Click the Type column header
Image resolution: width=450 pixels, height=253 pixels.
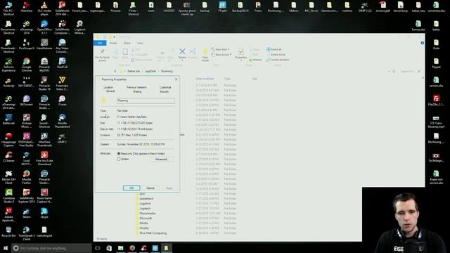(x=227, y=79)
